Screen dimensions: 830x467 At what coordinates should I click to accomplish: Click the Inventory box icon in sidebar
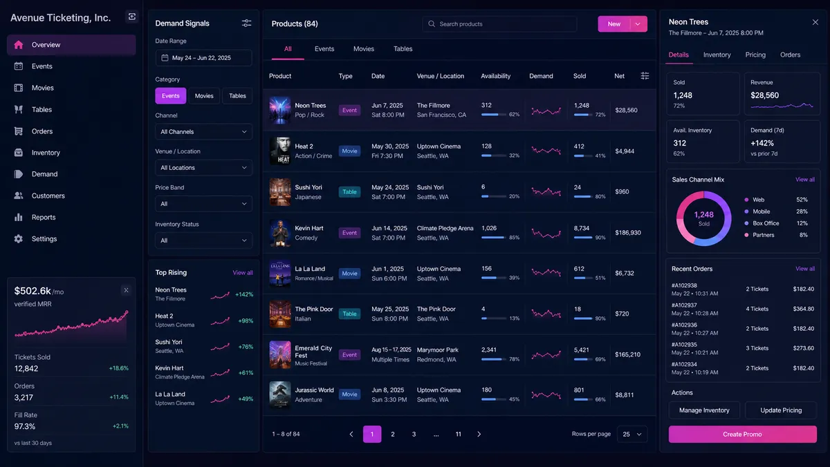[19, 153]
